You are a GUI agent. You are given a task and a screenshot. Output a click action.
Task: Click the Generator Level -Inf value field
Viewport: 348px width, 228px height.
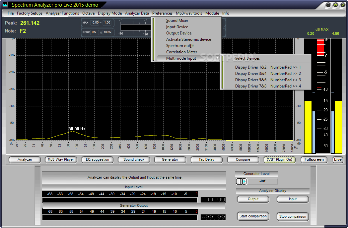(262, 181)
